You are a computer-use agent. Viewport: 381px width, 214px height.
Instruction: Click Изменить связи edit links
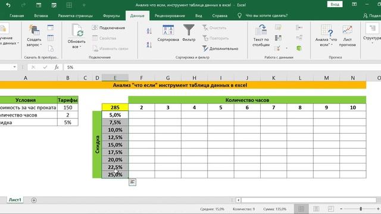110,49
